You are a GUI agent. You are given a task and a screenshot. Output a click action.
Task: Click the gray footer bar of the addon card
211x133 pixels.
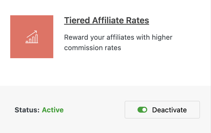click(x=105, y=109)
